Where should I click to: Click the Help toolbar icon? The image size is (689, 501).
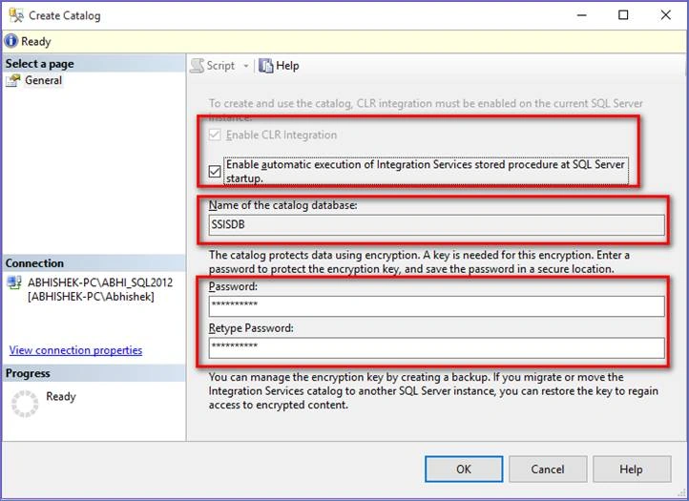coord(266,66)
